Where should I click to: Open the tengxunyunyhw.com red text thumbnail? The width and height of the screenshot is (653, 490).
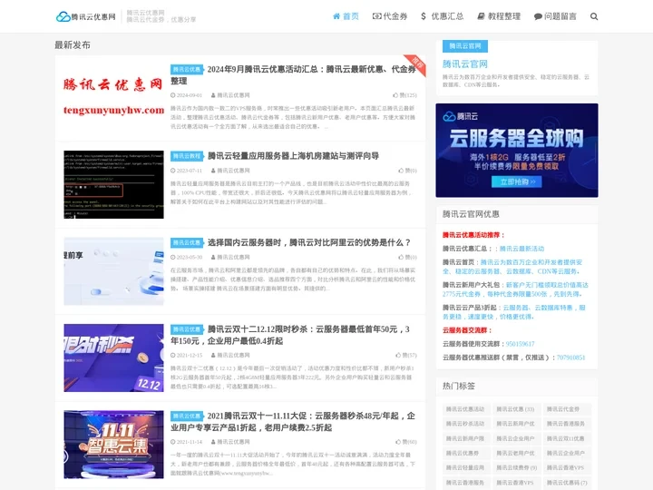tap(113, 98)
